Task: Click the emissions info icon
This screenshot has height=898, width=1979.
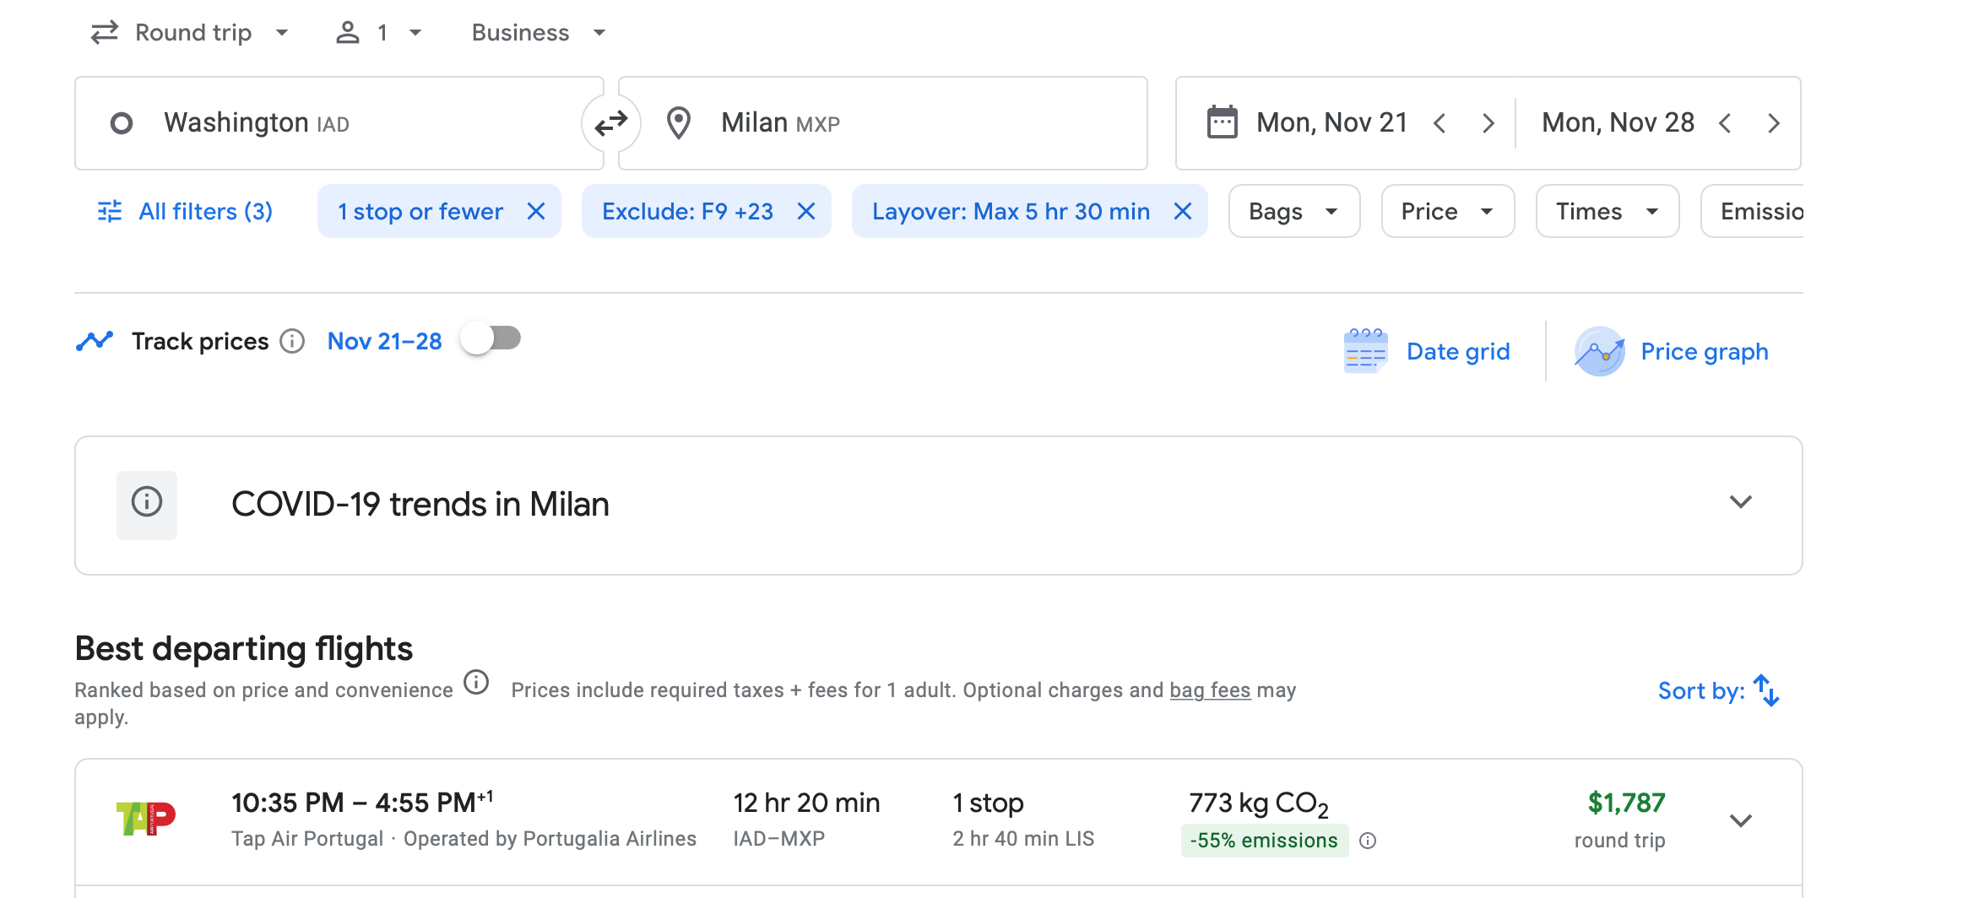Action: [x=1368, y=841]
